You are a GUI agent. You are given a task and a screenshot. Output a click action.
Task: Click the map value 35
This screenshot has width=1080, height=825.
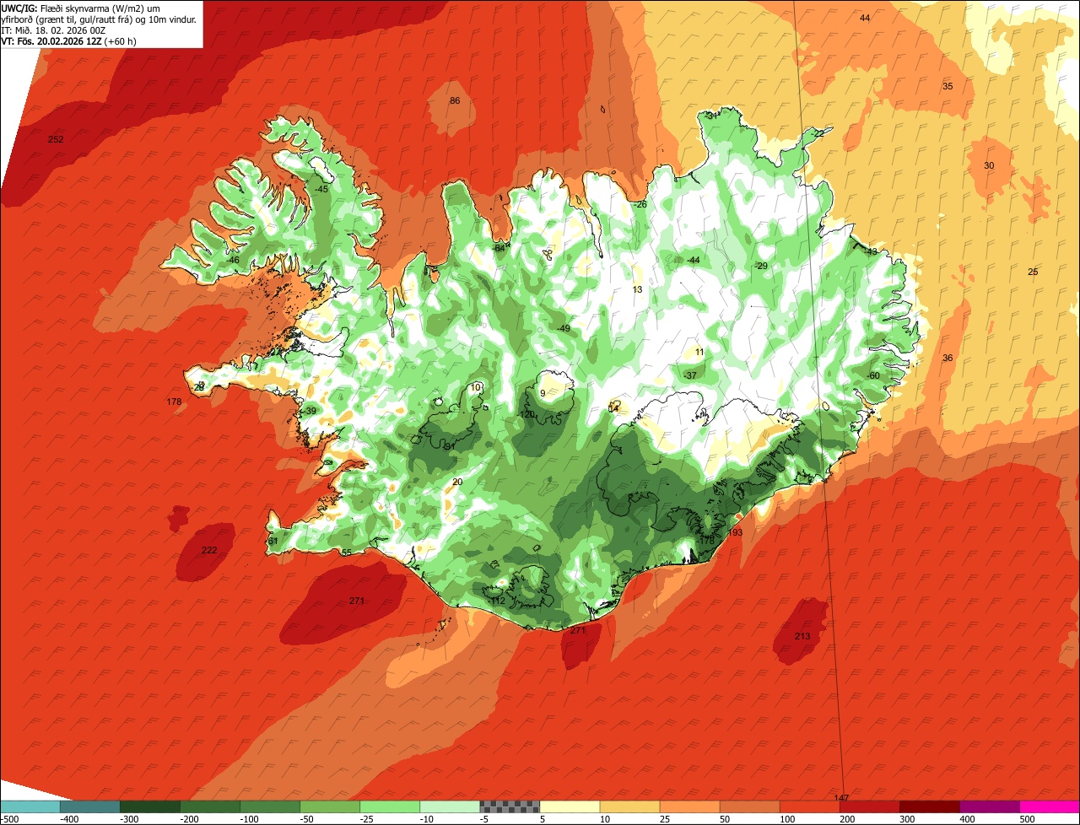coord(948,86)
